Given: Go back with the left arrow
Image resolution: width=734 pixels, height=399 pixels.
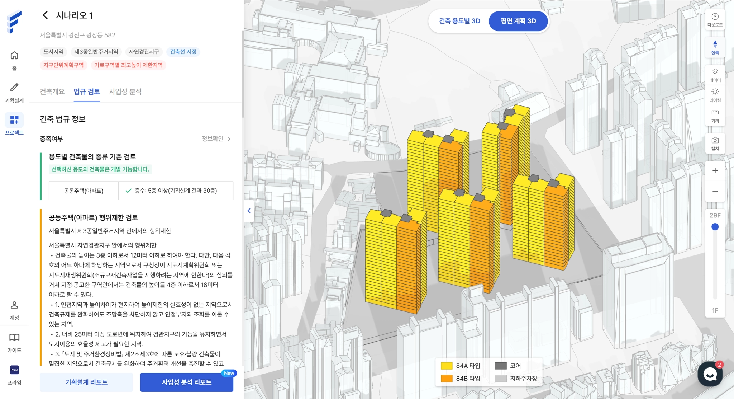Looking at the screenshot, I should point(45,15).
